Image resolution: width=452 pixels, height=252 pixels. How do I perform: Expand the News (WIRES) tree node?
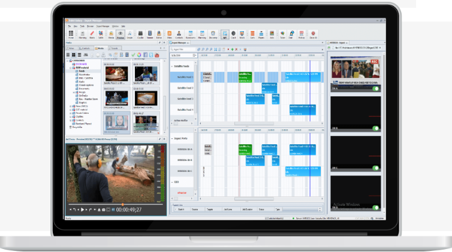point(71,106)
